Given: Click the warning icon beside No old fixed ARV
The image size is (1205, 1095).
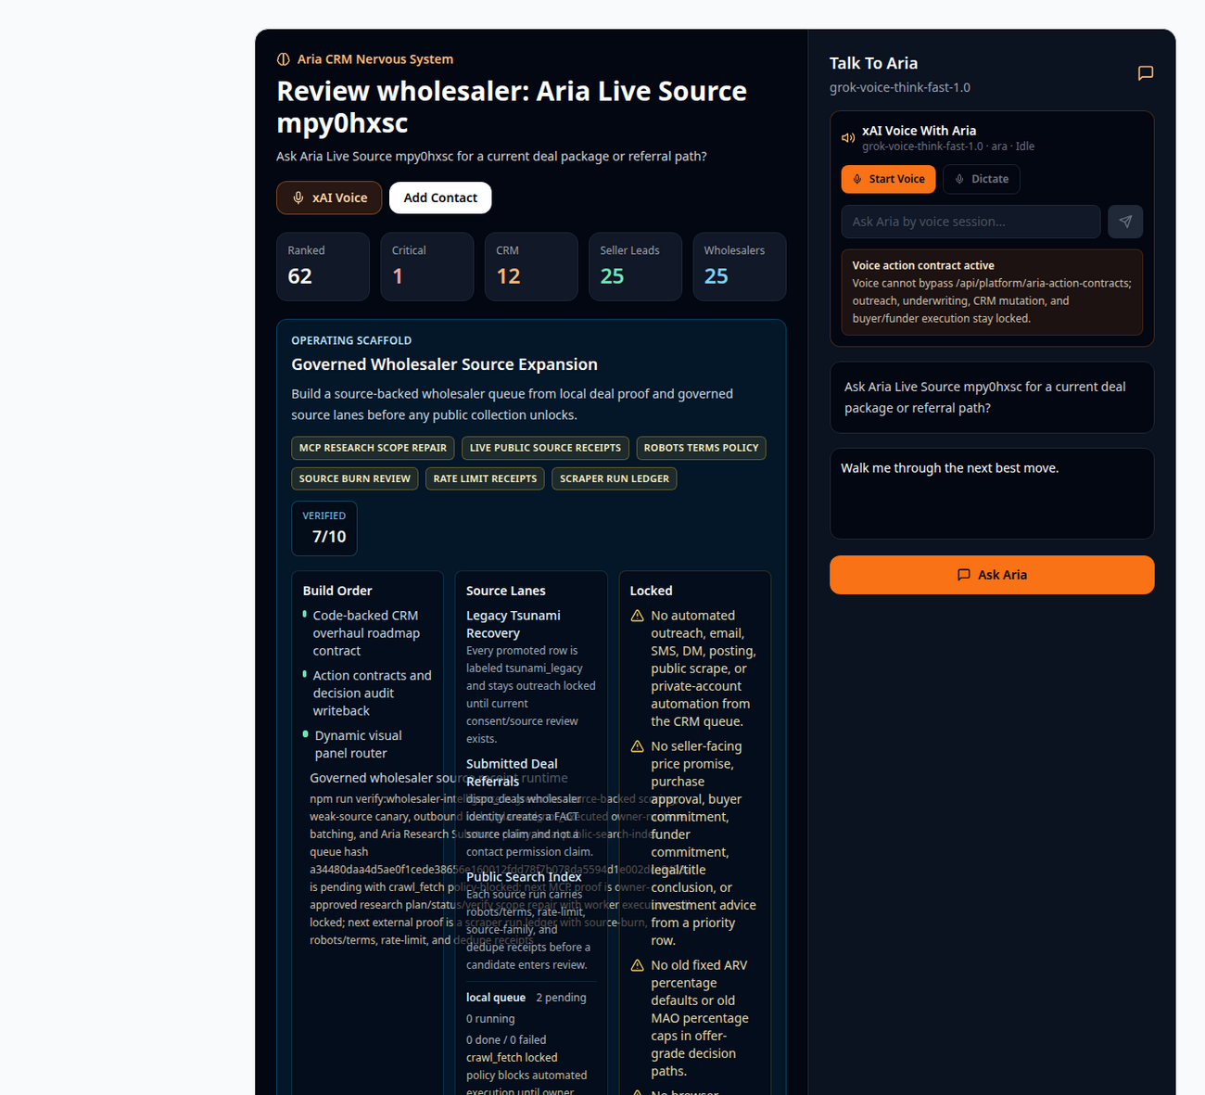Looking at the screenshot, I should [637, 965].
